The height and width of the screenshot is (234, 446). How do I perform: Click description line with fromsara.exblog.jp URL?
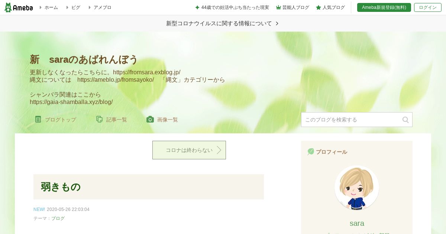coord(105,72)
